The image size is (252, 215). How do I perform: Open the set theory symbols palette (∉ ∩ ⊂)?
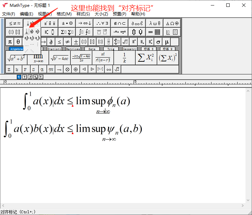(x=119, y=23)
